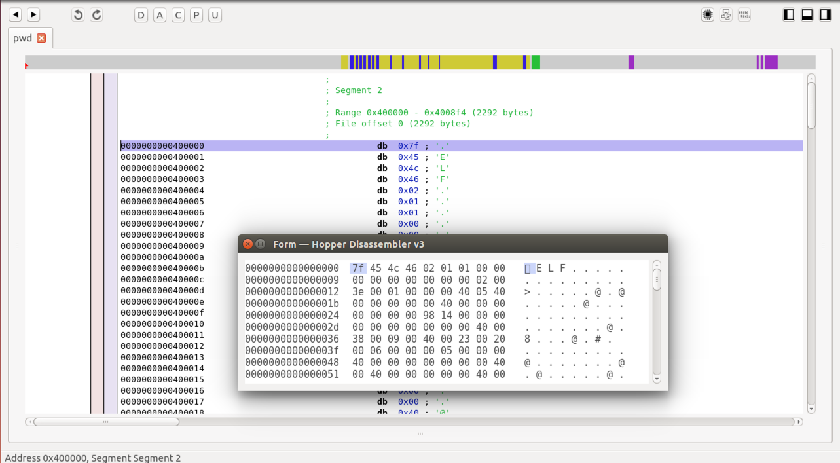Screen dimensions: 840x463
Task: Show control flow graph view
Action: pyautogui.click(x=726, y=15)
